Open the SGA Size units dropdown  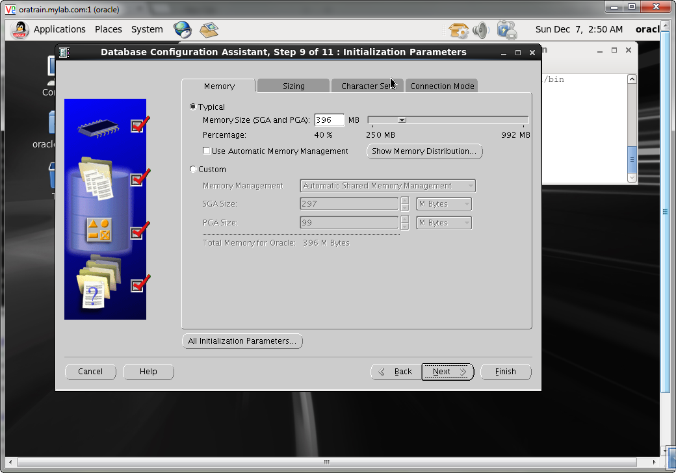(x=443, y=204)
